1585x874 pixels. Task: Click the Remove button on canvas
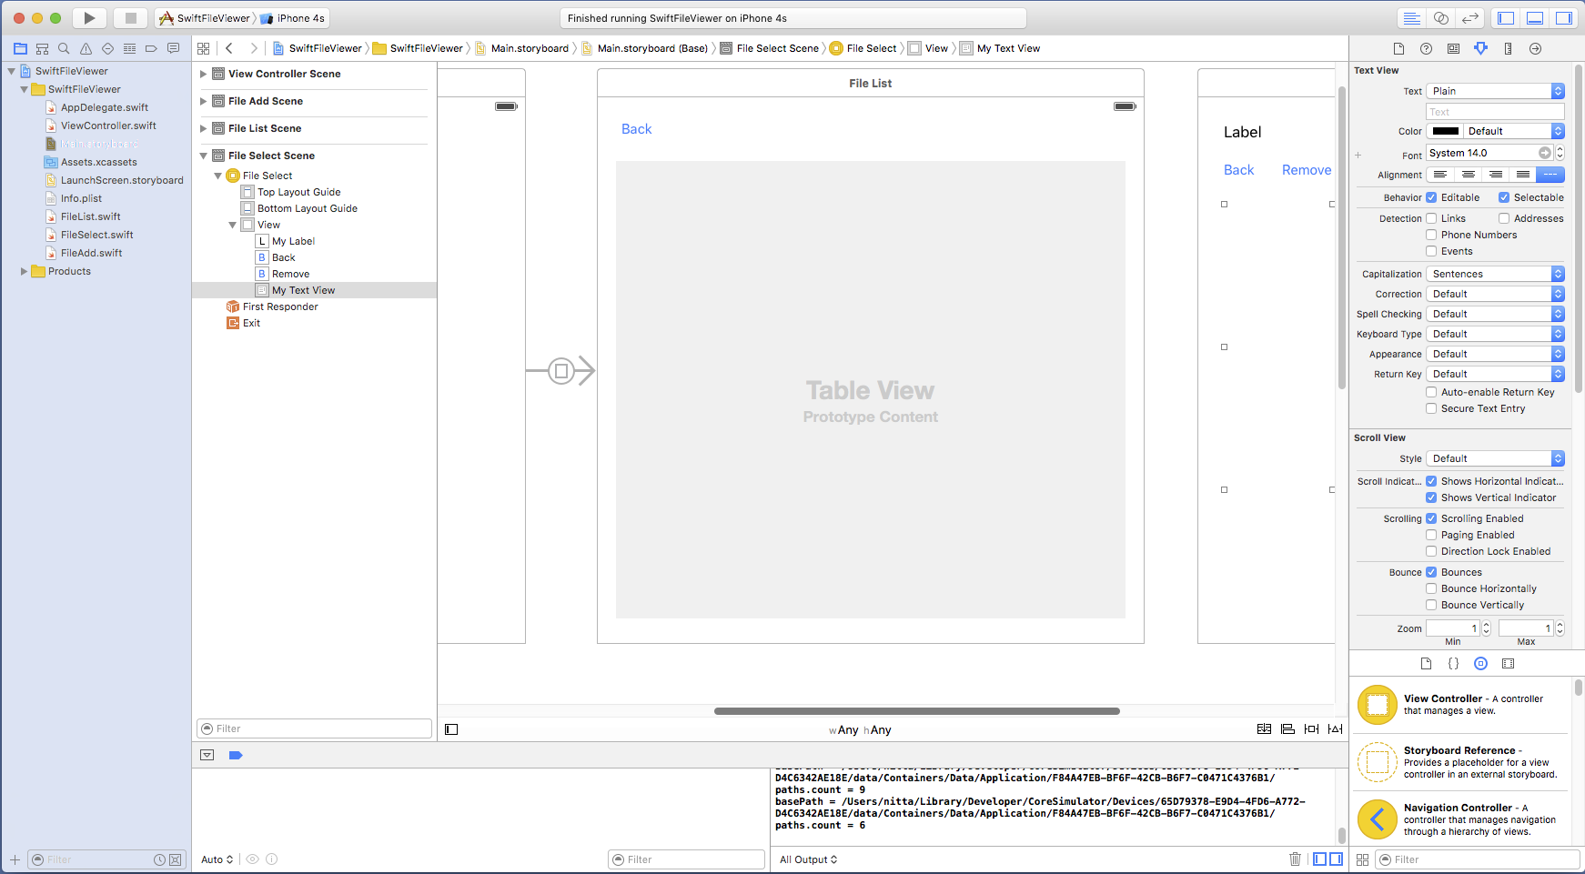1306,170
